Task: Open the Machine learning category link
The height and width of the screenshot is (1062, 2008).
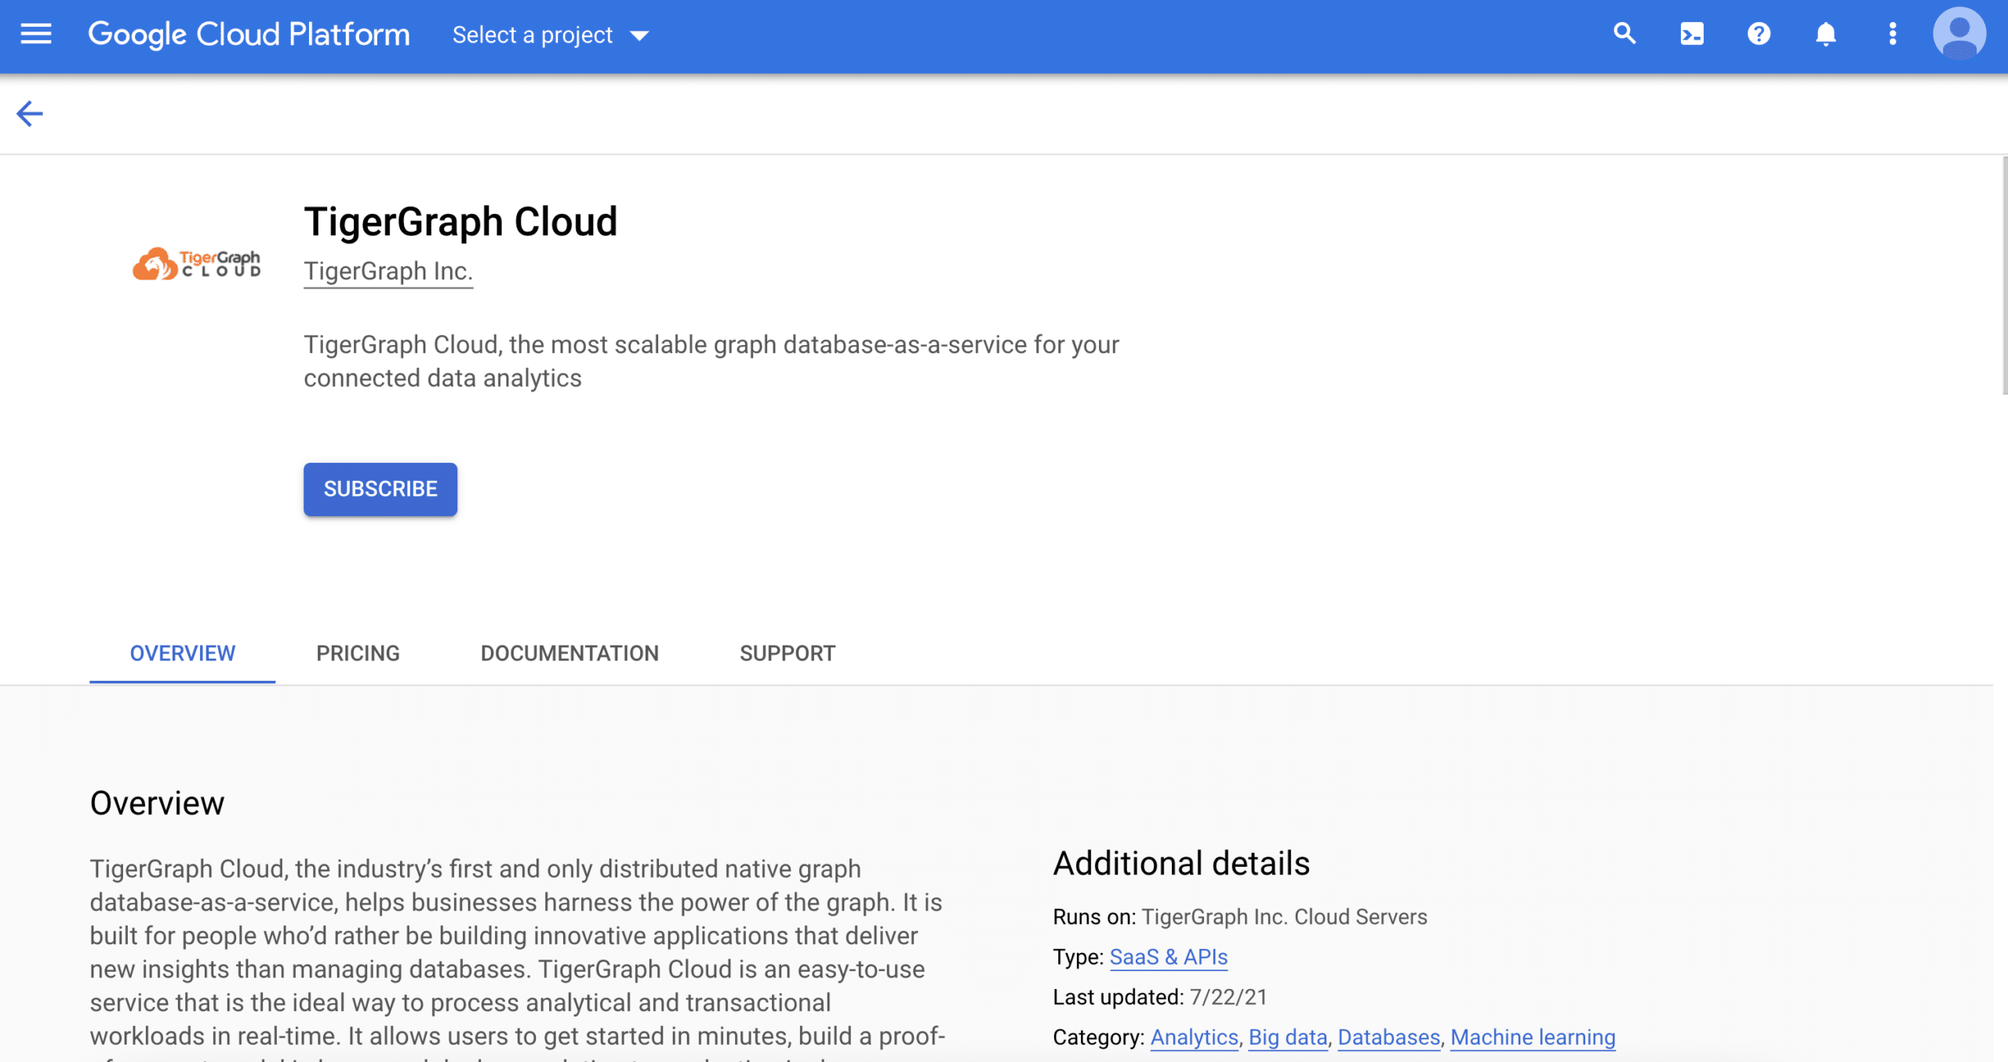Action: click(1533, 1037)
